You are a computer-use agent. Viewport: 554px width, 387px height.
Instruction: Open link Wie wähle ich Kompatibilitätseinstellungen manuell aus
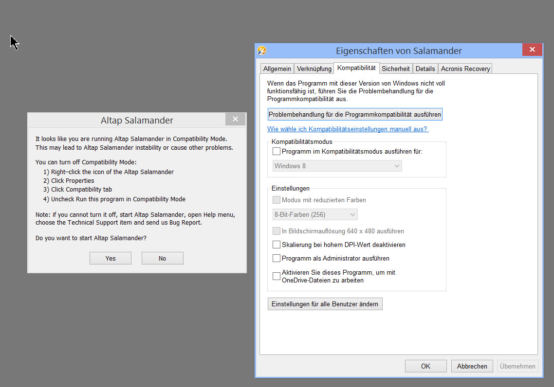(x=348, y=129)
